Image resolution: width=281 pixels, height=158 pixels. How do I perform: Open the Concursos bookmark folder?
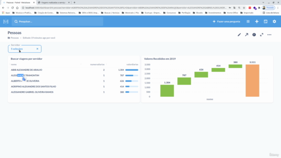(x=169, y=13)
